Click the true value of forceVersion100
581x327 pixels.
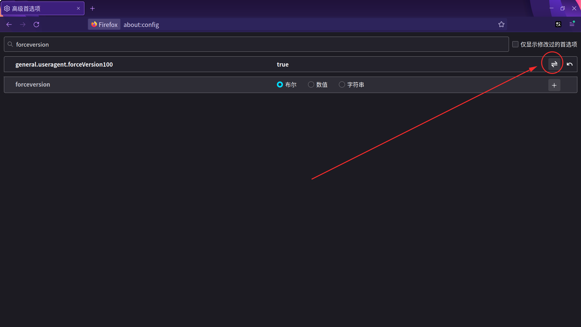tap(283, 64)
